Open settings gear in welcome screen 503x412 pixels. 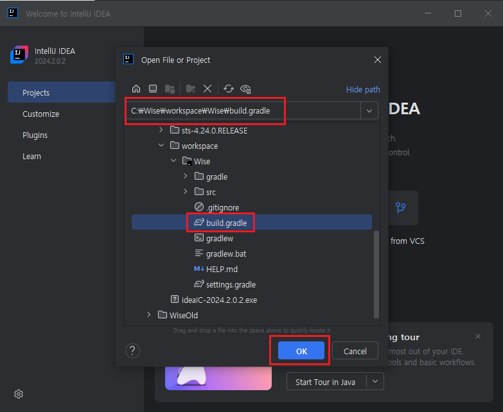click(x=19, y=393)
